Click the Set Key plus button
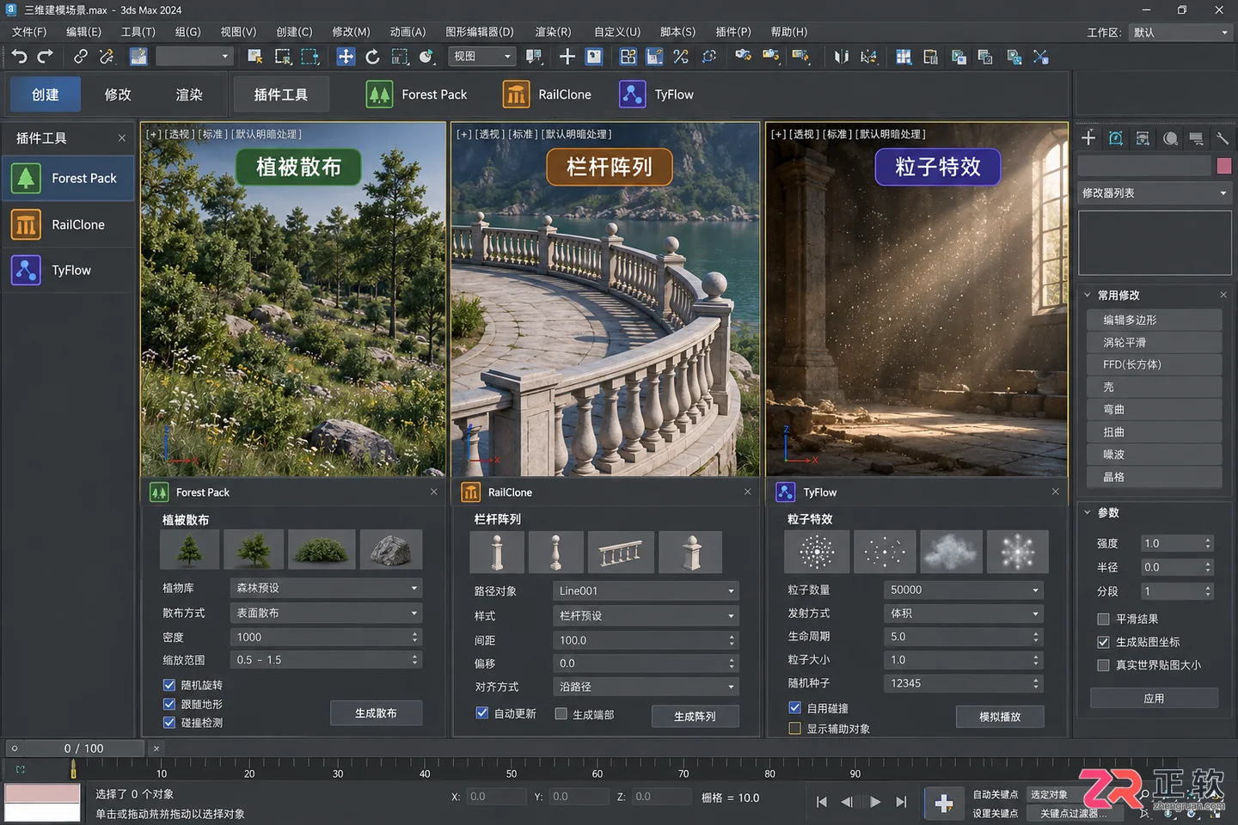Screen dimensions: 1238x825 click(944, 803)
